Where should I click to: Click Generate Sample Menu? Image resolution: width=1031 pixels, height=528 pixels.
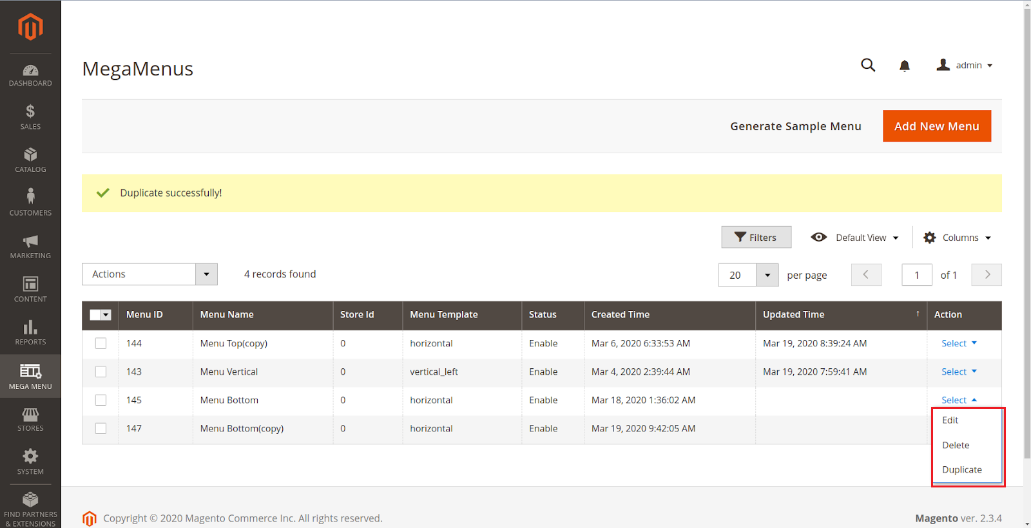[x=795, y=126]
